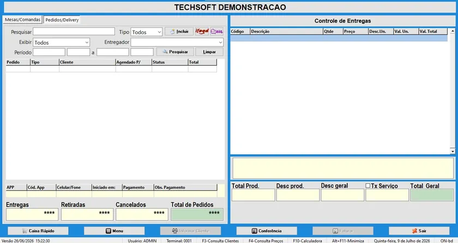Click the Incluir button to add order
Image resolution: width=458 pixels, height=243 pixels.
179,31
